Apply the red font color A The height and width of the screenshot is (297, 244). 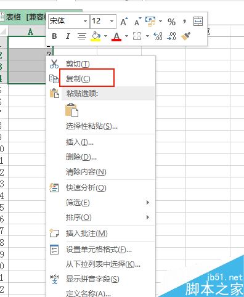(x=116, y=36)
